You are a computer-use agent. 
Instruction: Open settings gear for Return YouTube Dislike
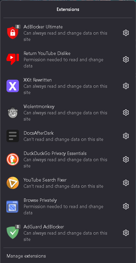point(126,59)
